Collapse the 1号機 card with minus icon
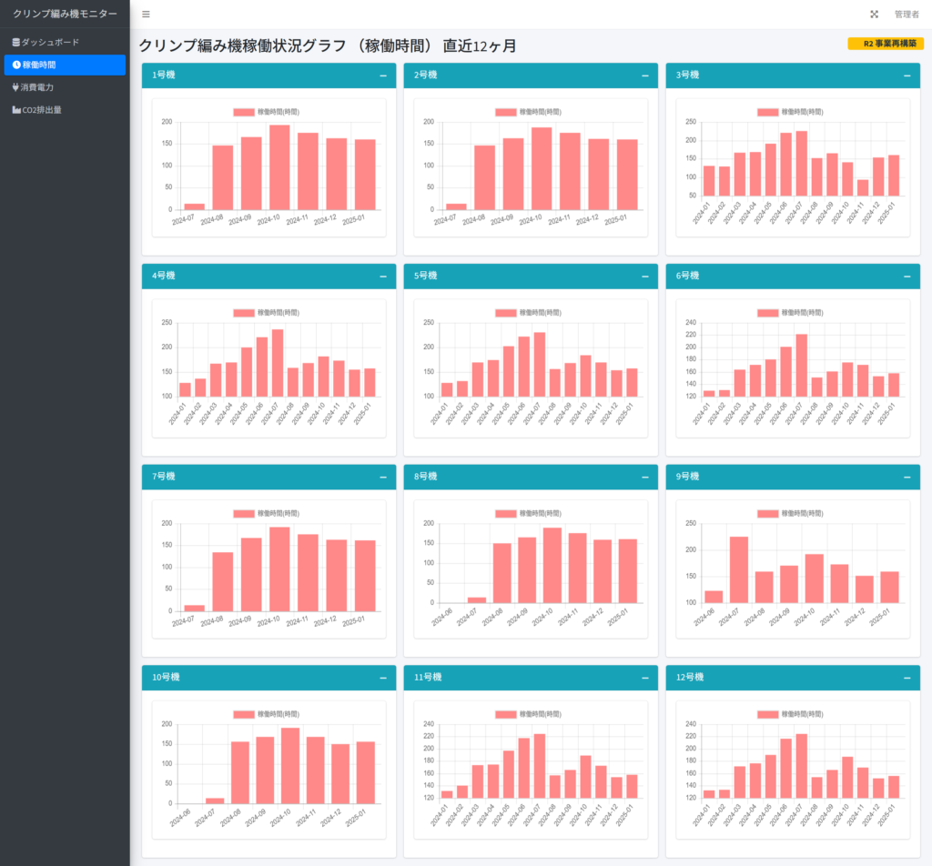This screenshot has height=866, width=932. pyautogui.click(x=383, y=76)
